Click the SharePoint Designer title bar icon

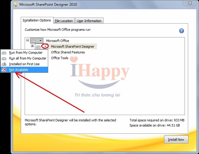coord(15,5)
